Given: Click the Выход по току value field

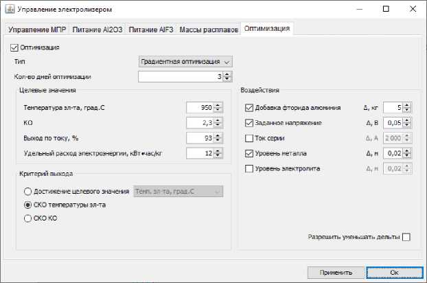Looking at the screenshot, I should [x=200, y=138].
